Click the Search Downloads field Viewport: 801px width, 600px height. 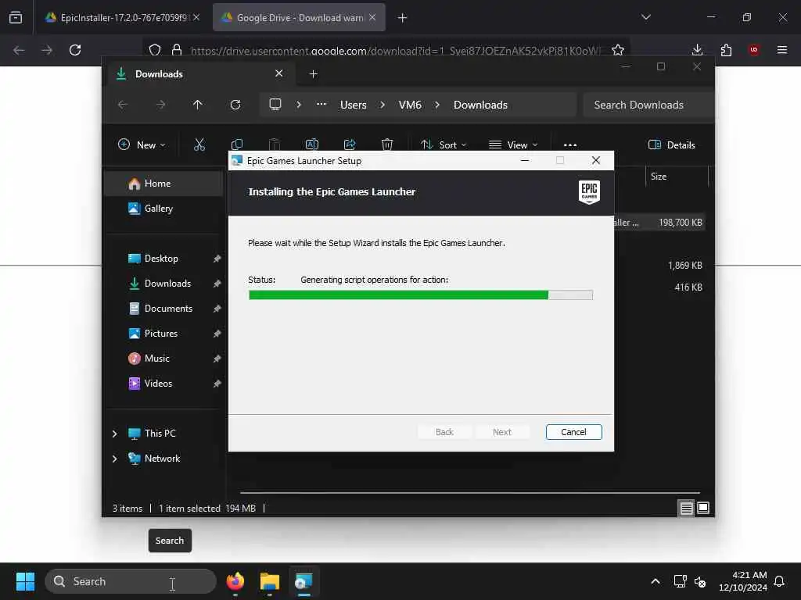coord(648,105)
